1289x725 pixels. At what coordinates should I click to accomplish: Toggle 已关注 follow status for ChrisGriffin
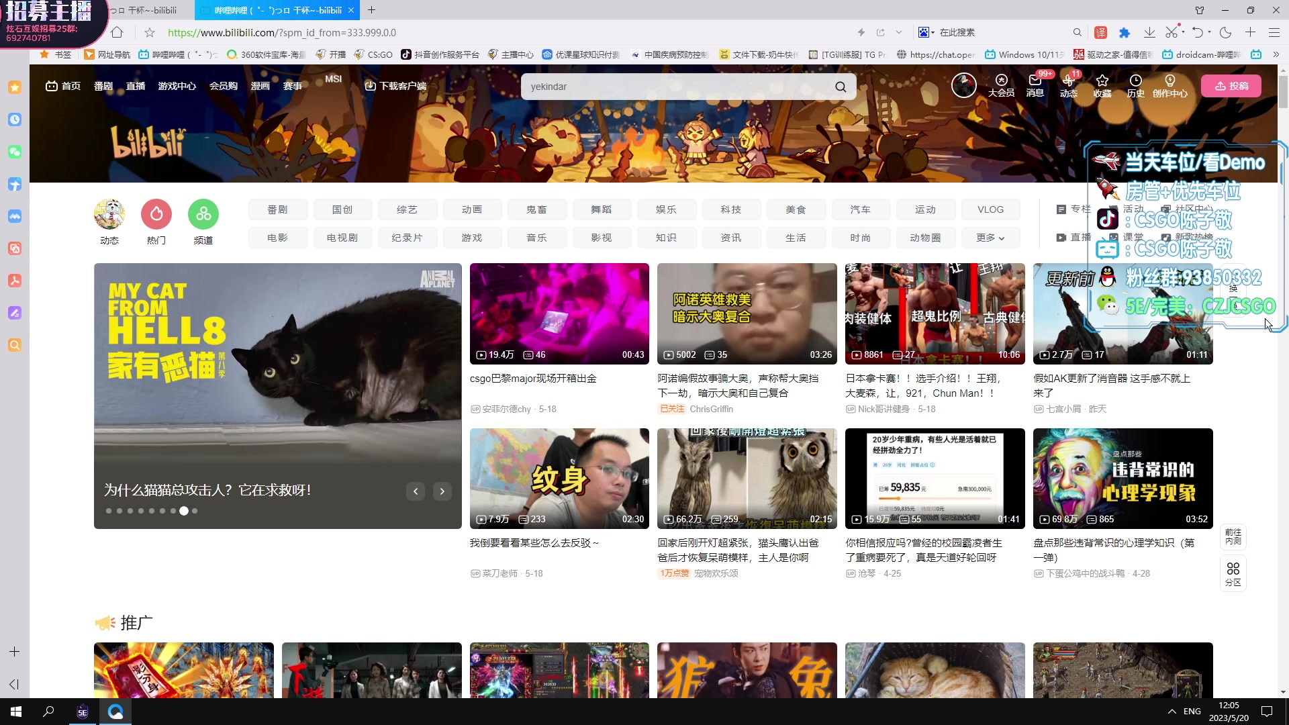(671, 409)
